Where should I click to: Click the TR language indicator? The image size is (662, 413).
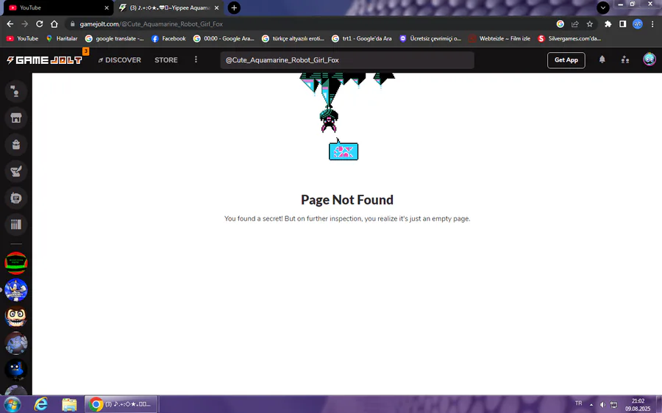click(578, 403)
